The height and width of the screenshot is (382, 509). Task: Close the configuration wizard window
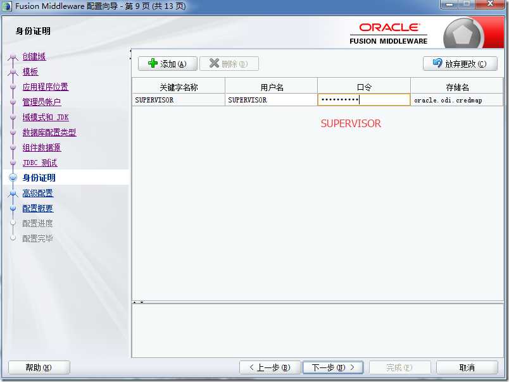490,4
